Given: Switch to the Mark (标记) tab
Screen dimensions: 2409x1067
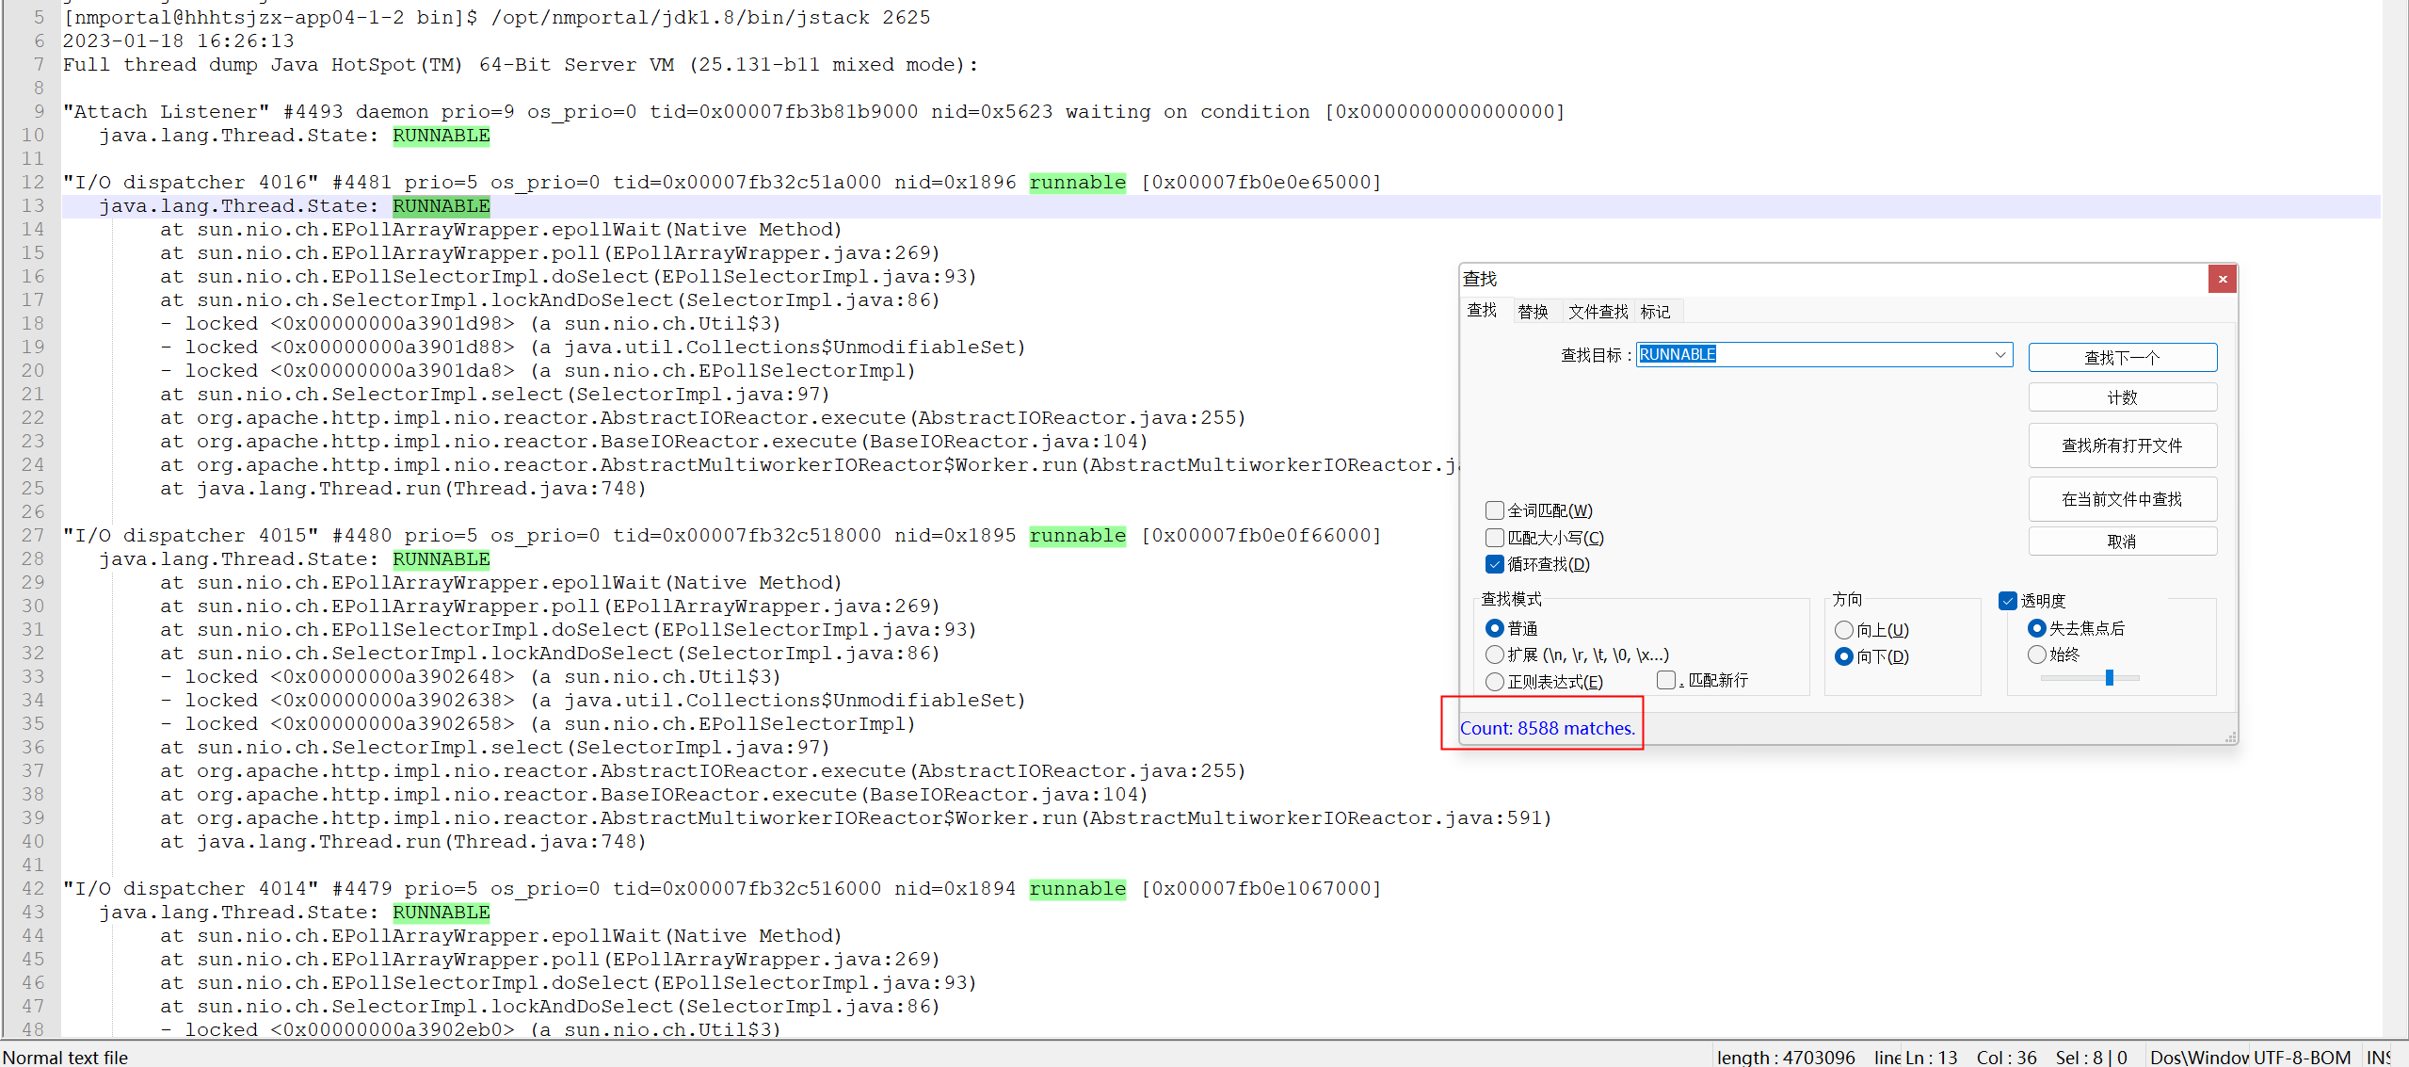Looking at the screenshot, I should click(x=1654, y=312).
